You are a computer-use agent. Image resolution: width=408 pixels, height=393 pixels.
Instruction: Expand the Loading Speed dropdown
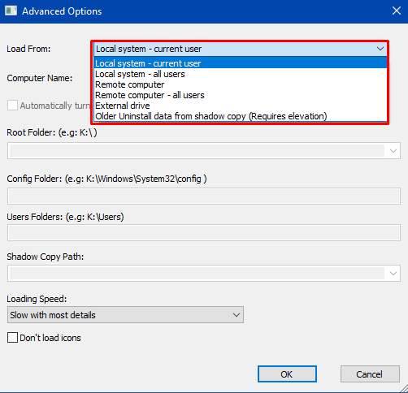(125, 315)
